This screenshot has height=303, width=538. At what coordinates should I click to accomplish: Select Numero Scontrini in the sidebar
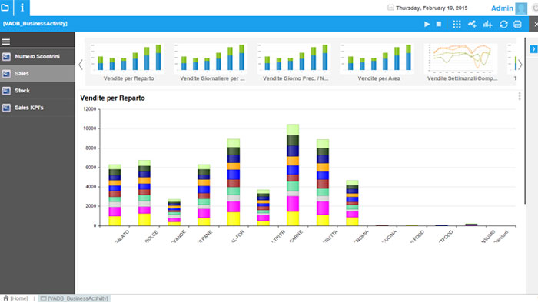click(x=38, y=57)
